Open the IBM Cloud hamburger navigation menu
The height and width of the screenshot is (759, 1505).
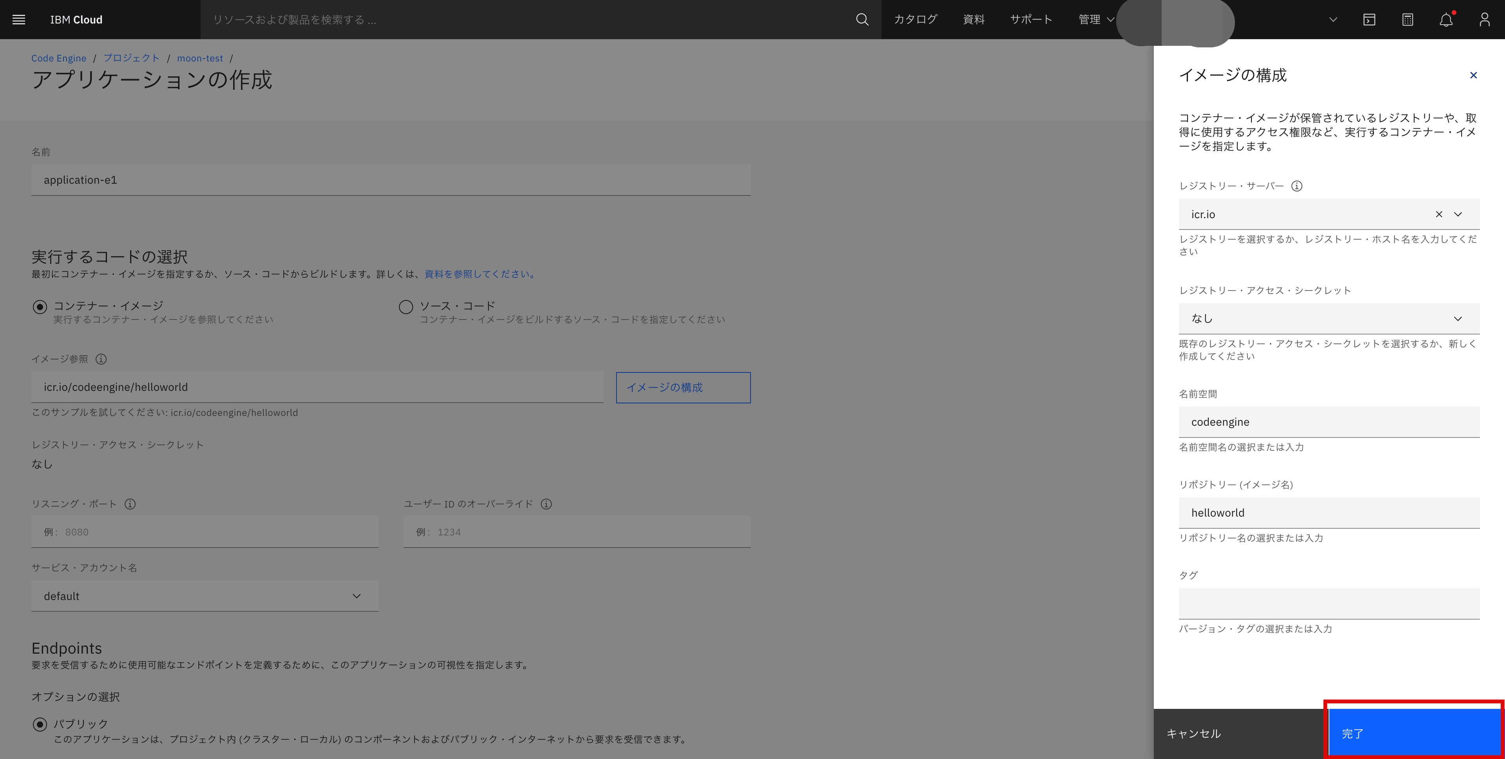(x=18, y=19)
